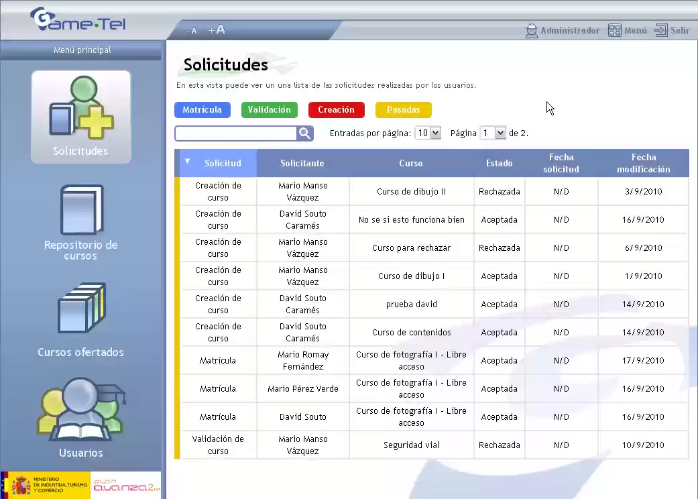Screen dimensions: 698x499
Task: Open the Solicitudes section from the sidebar
Action: (80, 116)
